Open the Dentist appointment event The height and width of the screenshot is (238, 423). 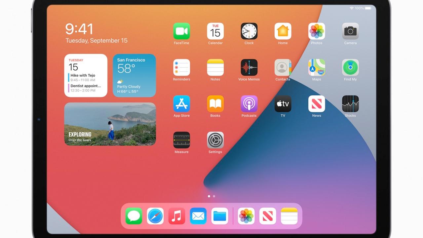[85, 88]
